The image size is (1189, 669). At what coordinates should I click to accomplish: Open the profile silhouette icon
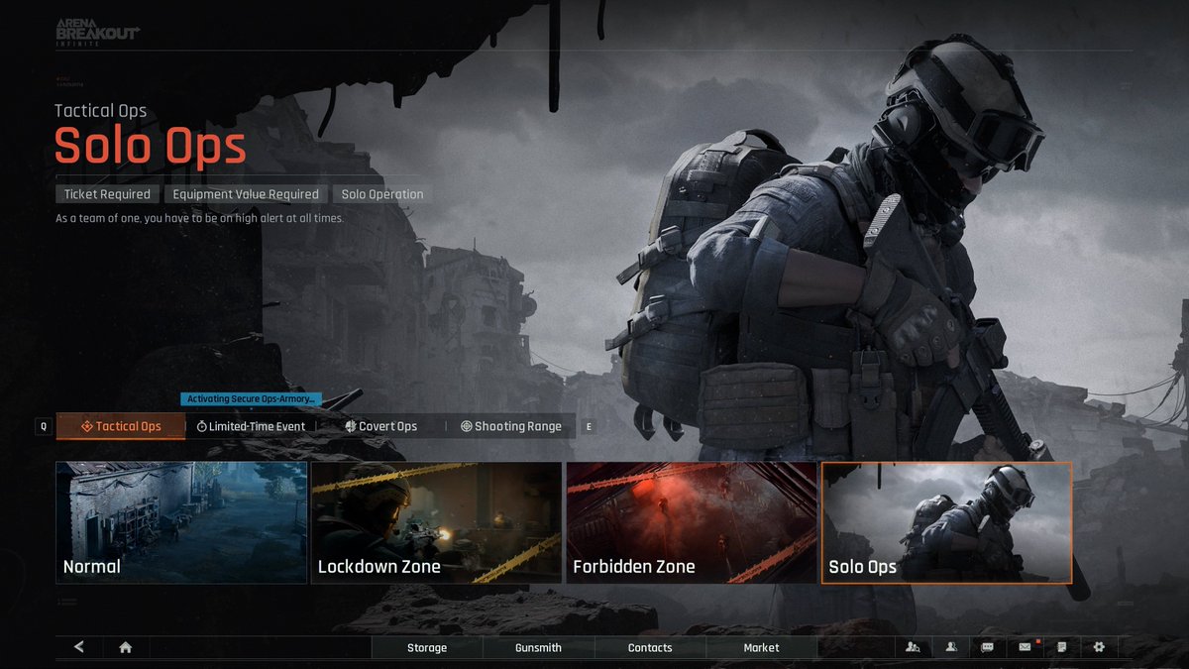click(951, 647)
